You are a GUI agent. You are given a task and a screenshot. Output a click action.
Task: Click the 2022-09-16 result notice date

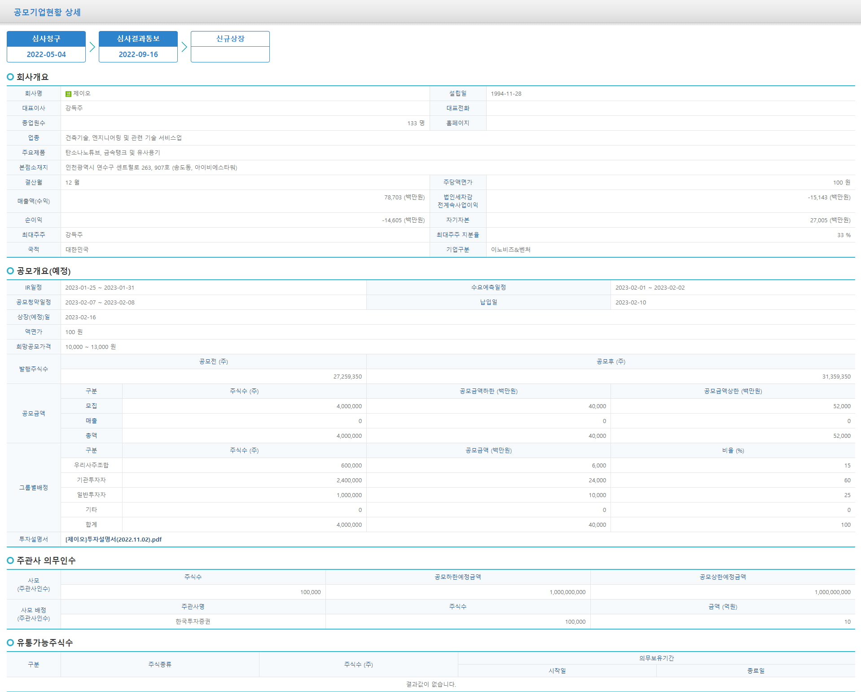pyautogui.click(x=138, y=54)
